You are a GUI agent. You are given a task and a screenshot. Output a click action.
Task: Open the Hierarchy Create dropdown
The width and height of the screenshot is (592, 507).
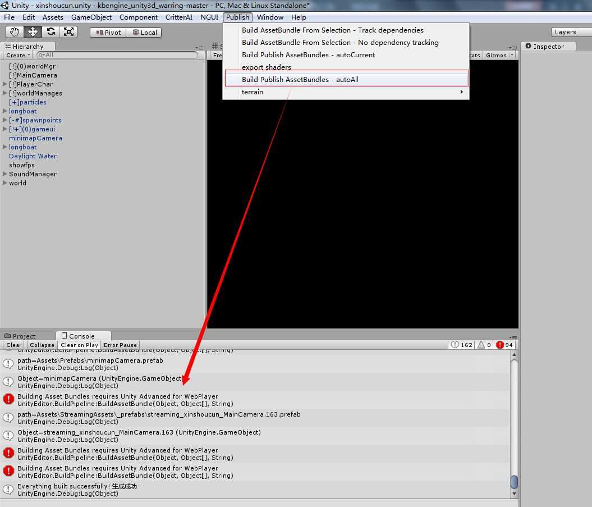pyautogui.click(x=18, y=55)
